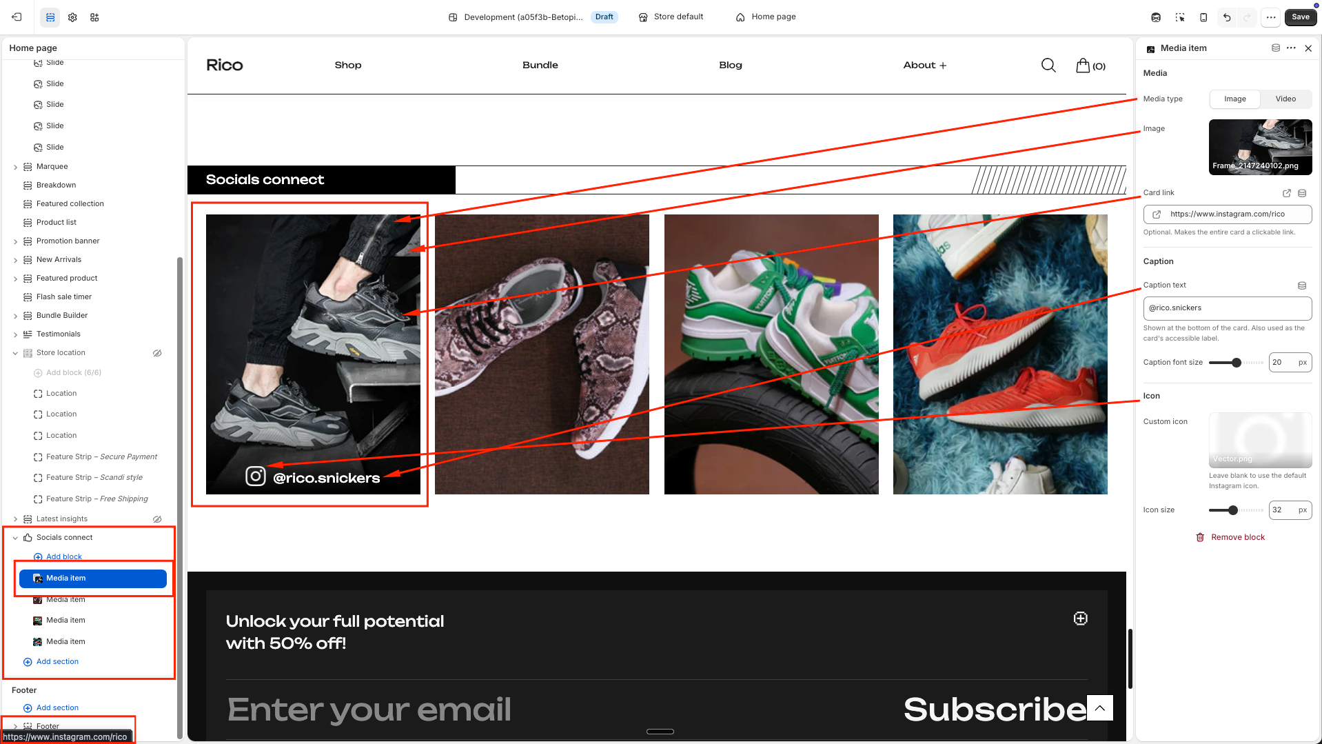Select the Breakdown section

tap(57, 185)
